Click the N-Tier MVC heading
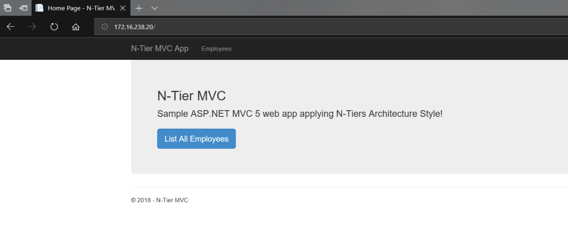568x227 pixels. 191,96
